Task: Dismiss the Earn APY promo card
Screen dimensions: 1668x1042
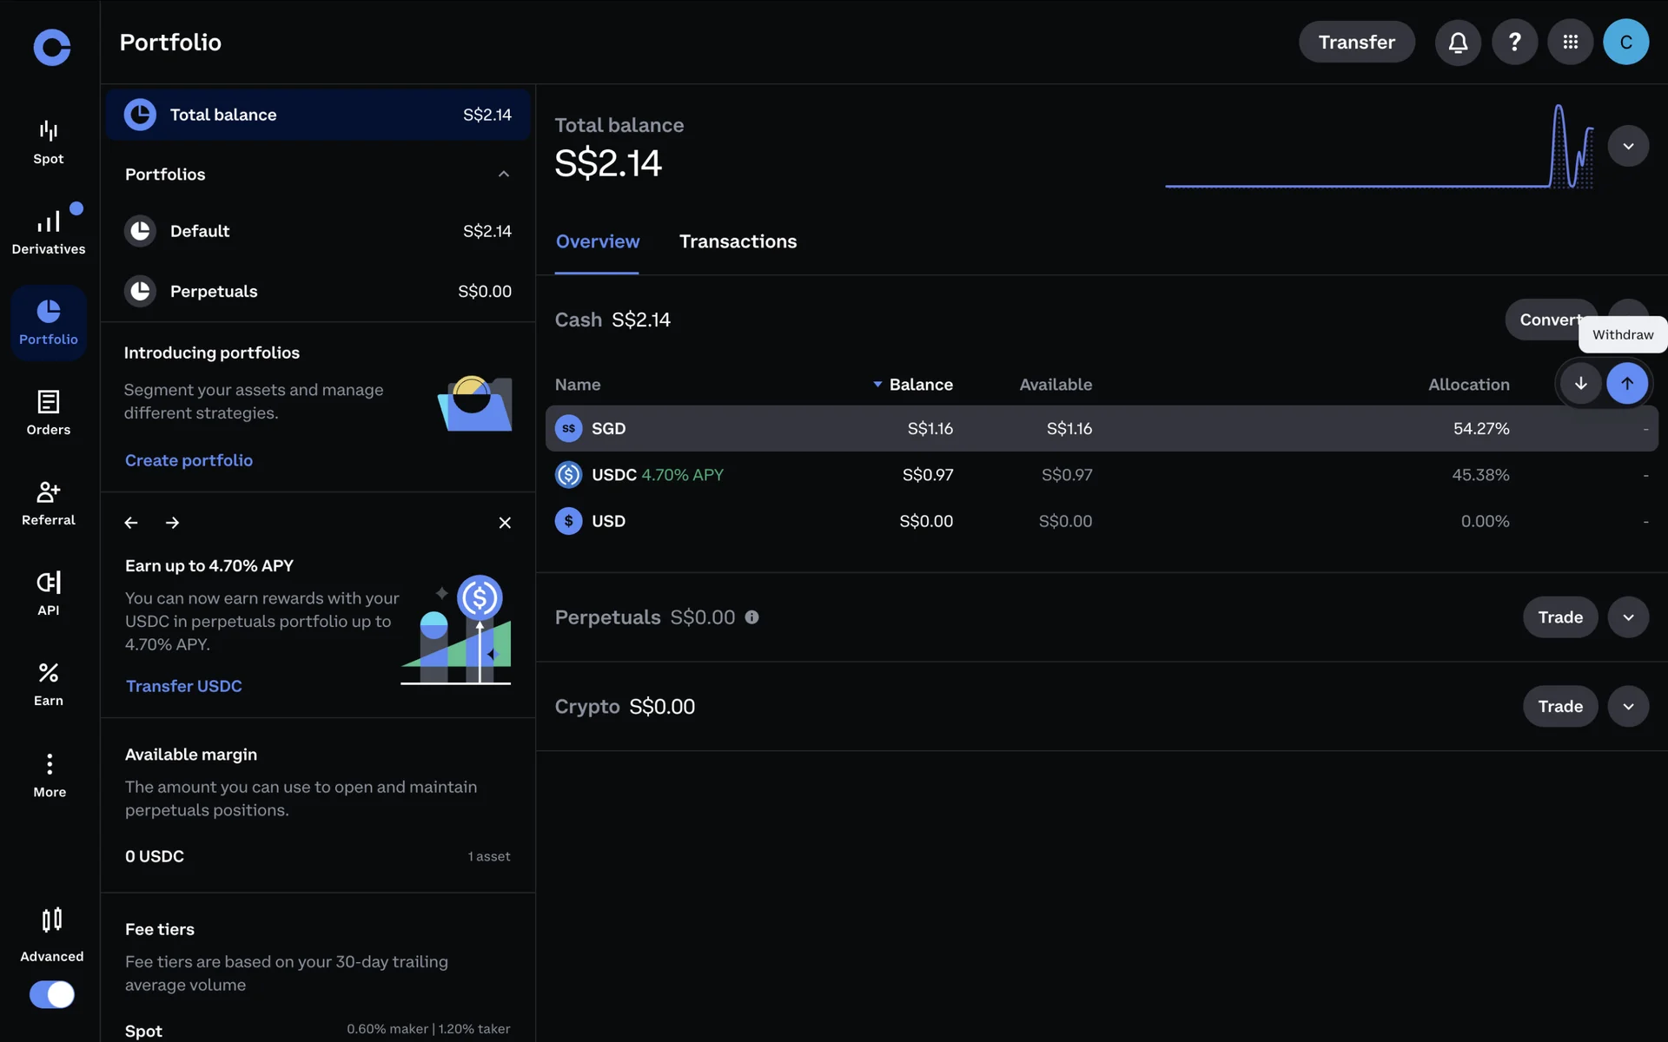Action: (x=505, y=523)
